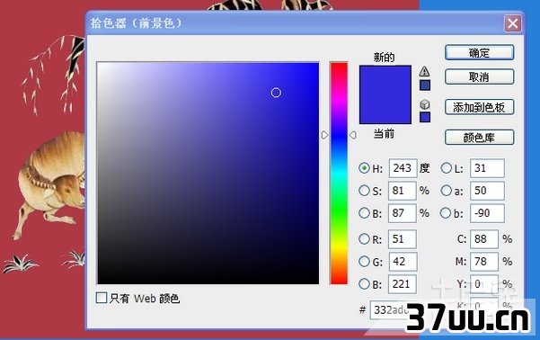Select the Lab b radio button
This screenshot has height=340, width=540.
click(446, 213)
